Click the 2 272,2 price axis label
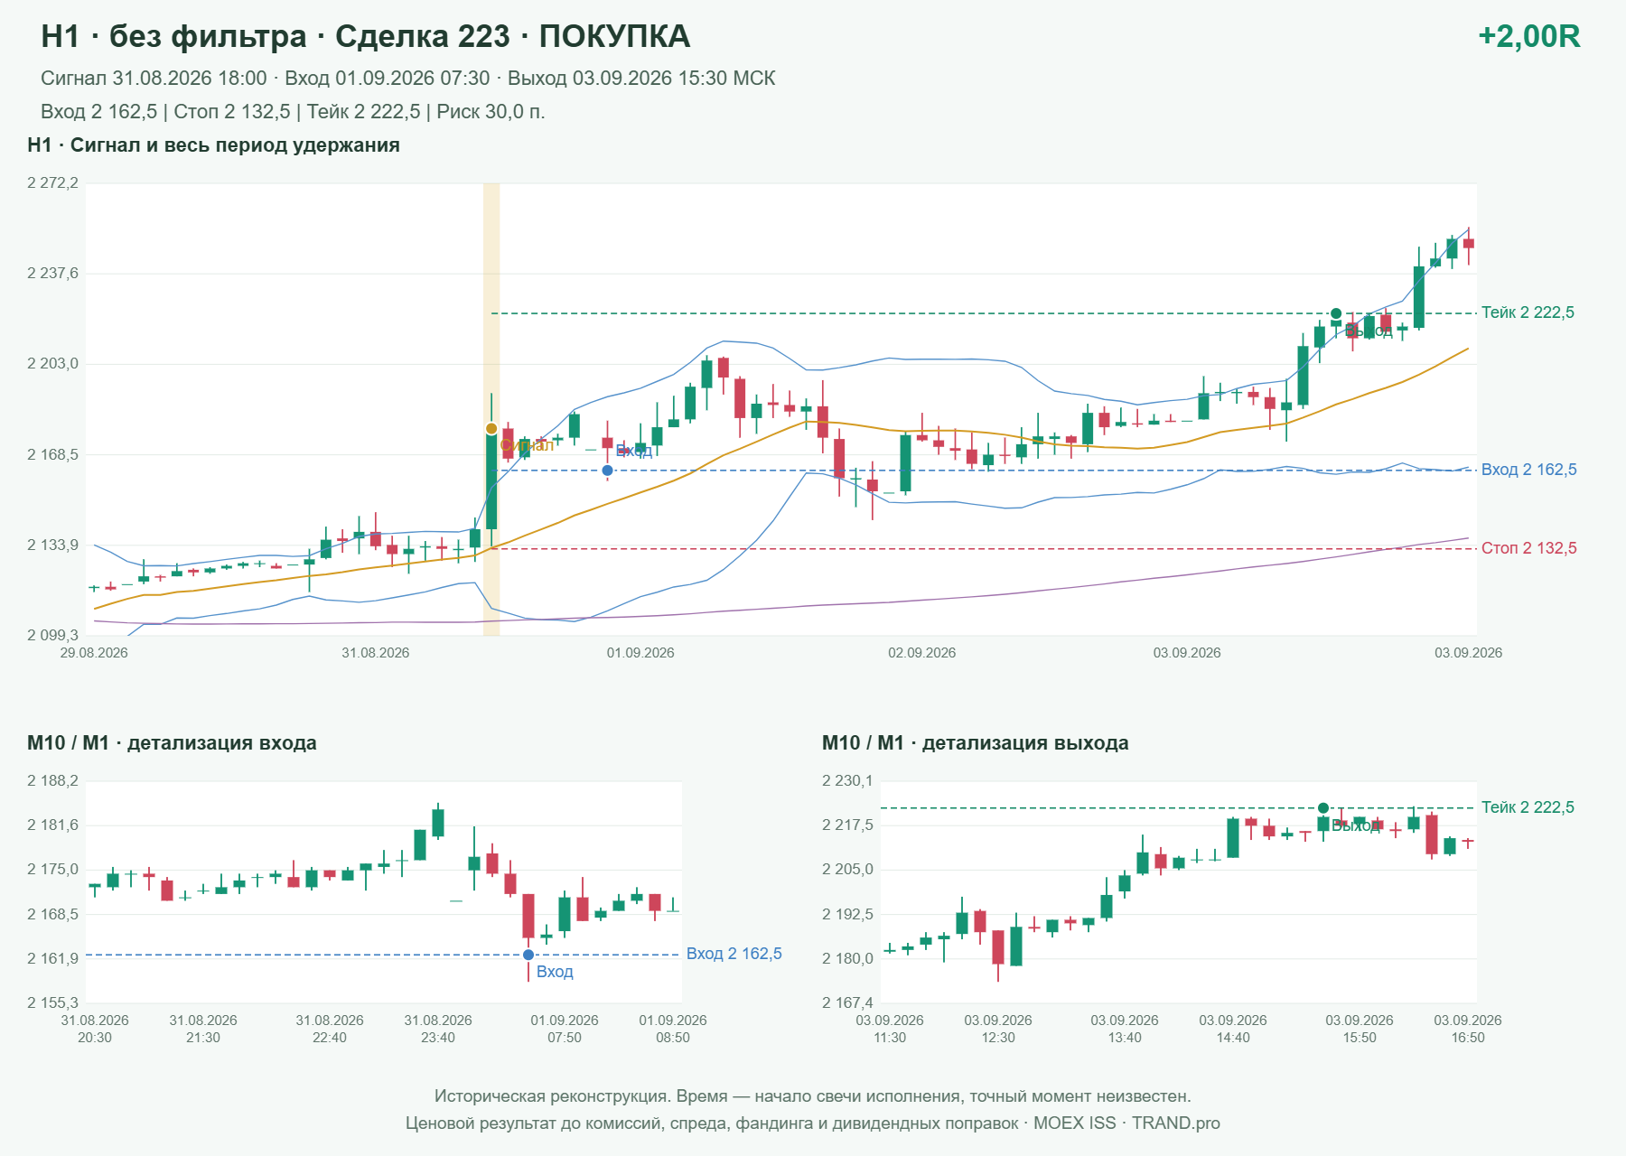 click(52, 183)
